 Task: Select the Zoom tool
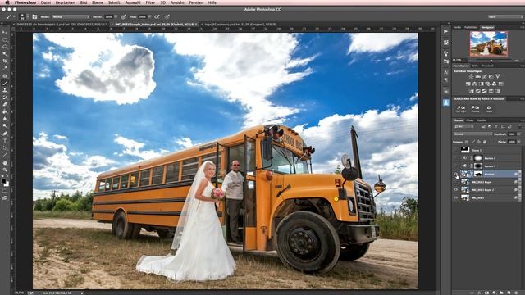(5, 170)
